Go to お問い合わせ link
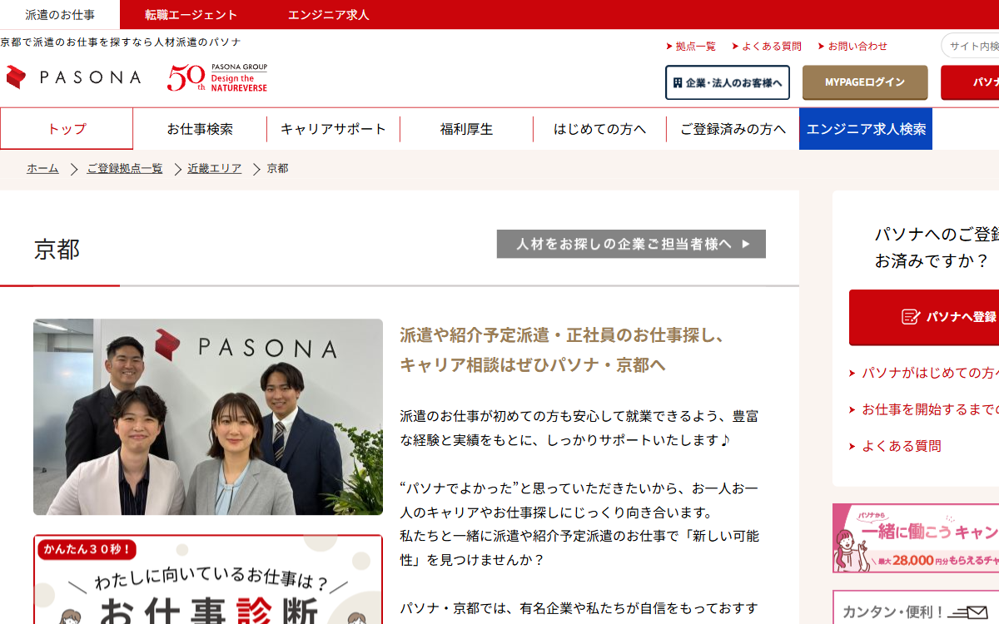The image size is (999, 624). coord(853,47)
